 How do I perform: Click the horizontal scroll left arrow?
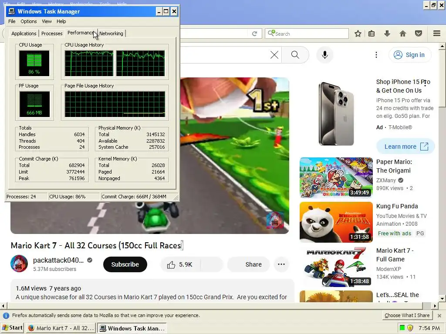(x=3, y=306)
